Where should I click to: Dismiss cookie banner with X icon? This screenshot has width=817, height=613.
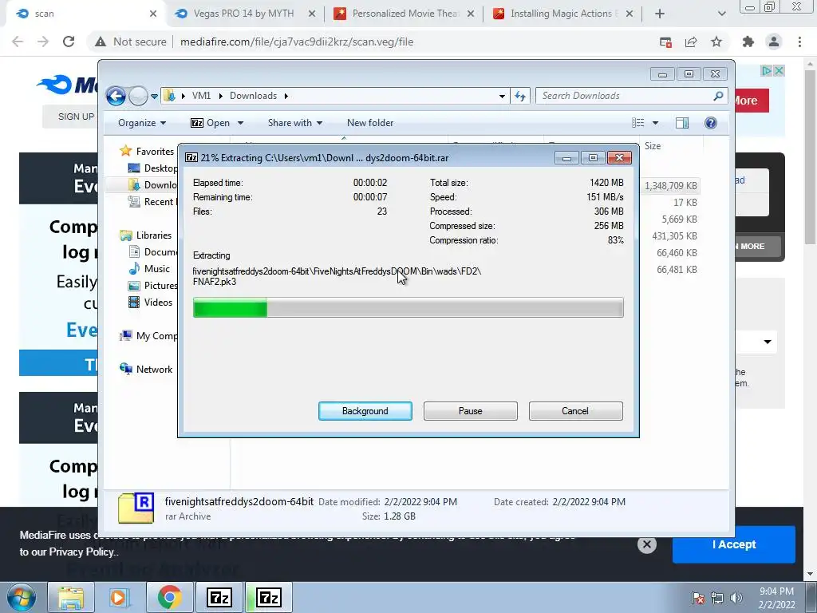646,544
